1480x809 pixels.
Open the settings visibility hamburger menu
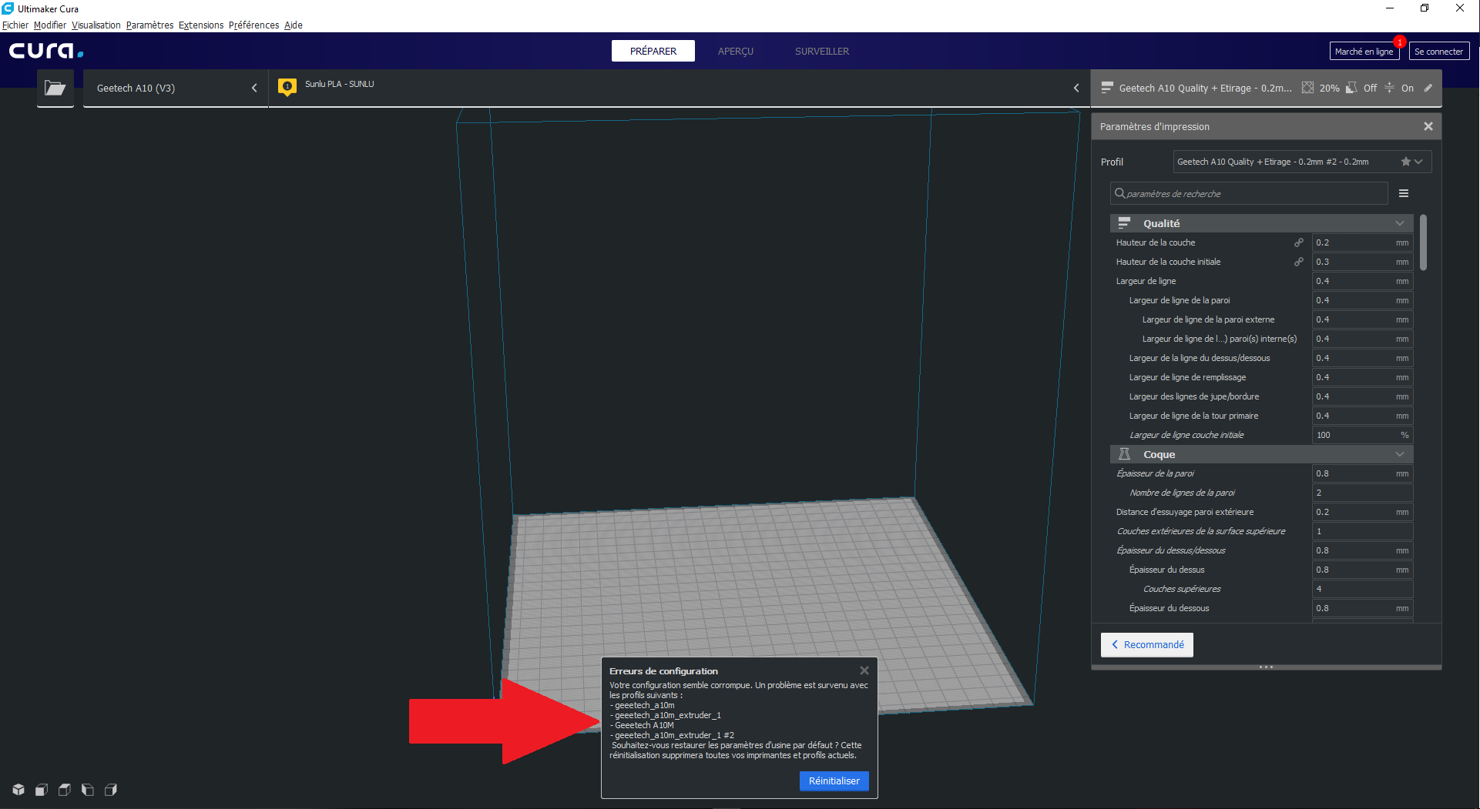pyautogui.click(x=1404, y=193)
